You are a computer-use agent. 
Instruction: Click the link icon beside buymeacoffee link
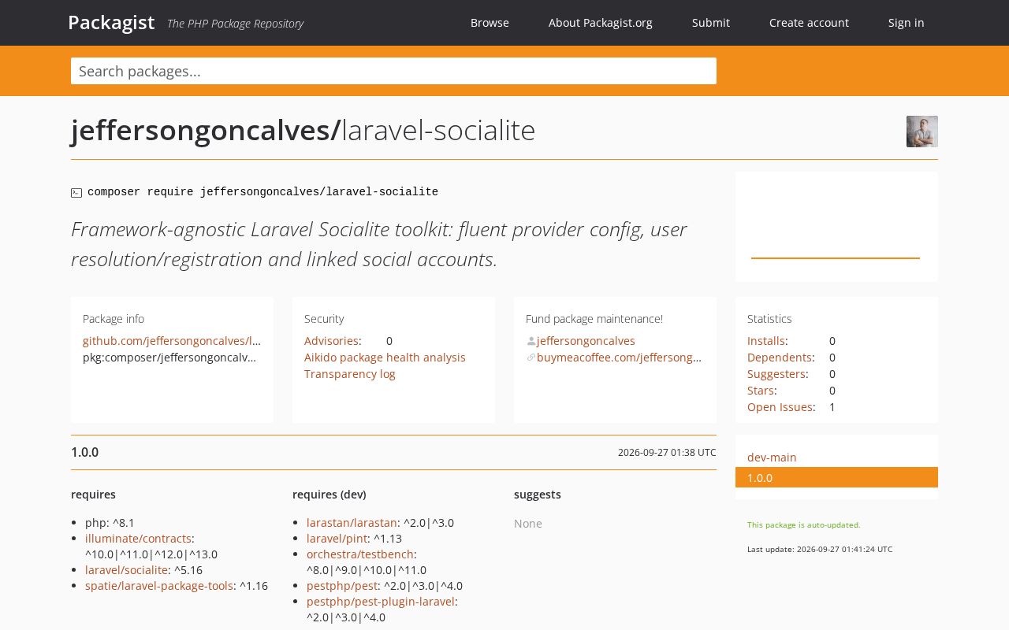click(531, 358)
